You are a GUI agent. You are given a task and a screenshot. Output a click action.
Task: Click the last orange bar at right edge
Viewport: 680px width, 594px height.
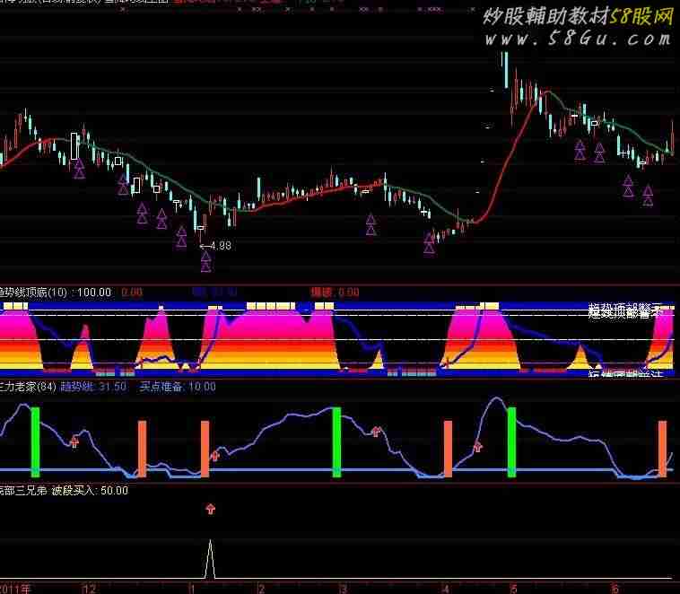662,448
